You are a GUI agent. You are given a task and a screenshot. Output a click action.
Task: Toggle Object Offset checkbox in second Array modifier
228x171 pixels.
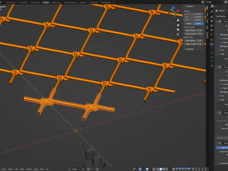tap(221, 88)
